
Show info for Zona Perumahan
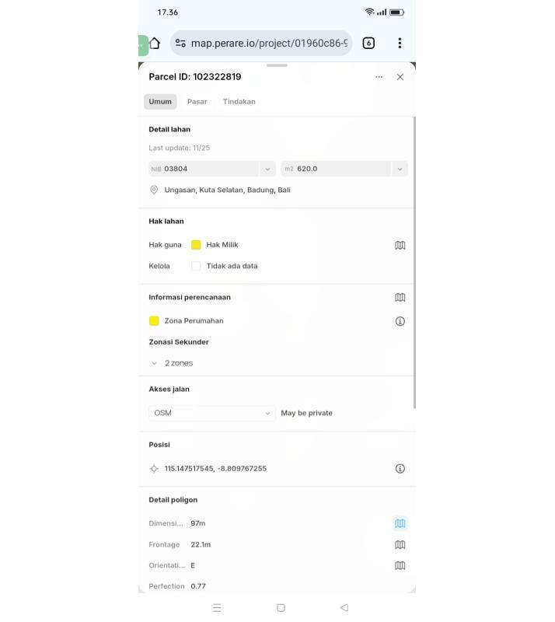[x=400, y=321]
